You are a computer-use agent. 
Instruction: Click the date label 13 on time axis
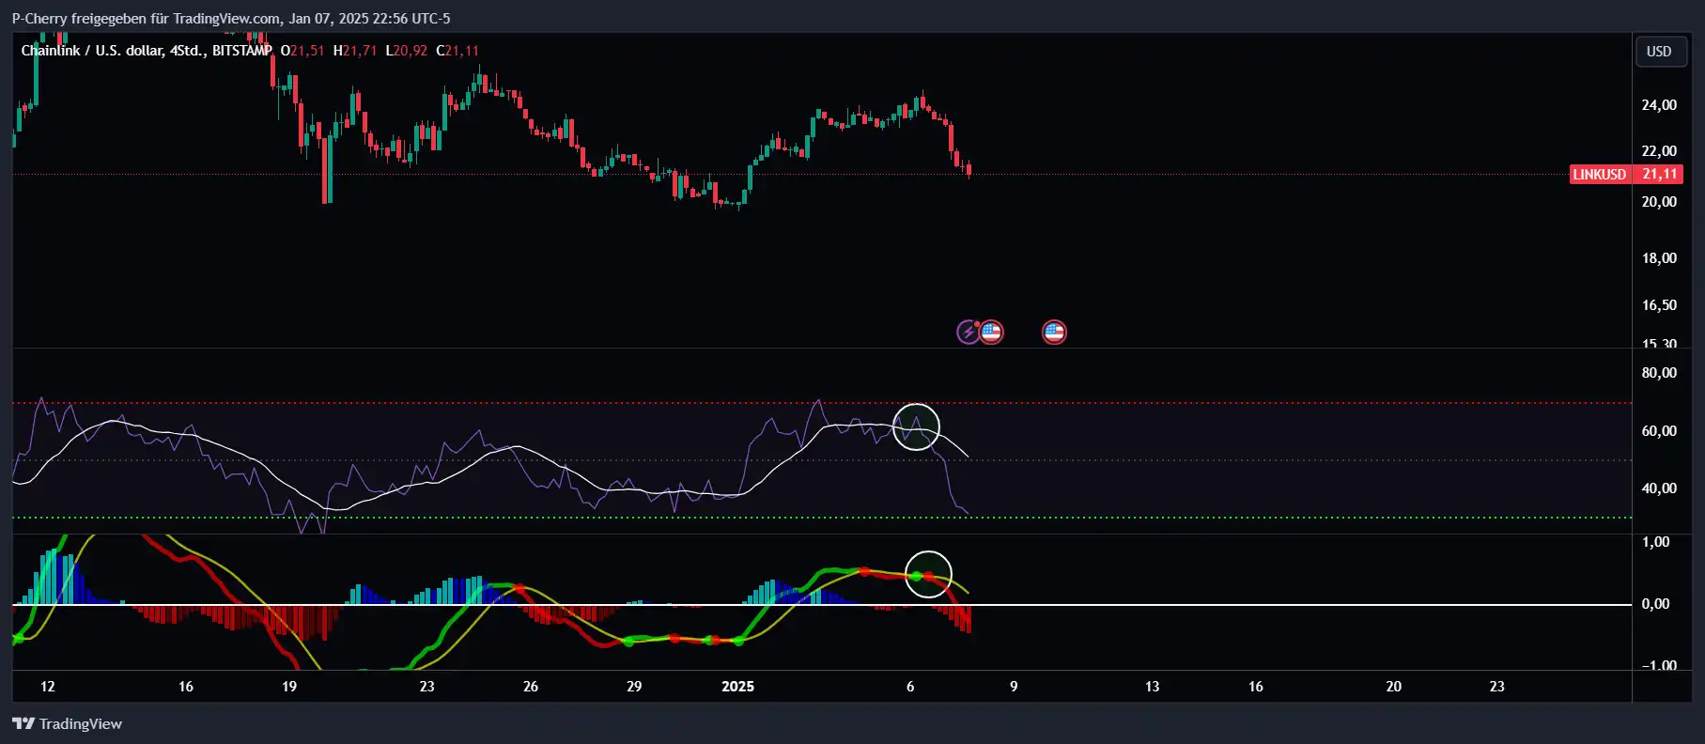tap(1152, 687)
